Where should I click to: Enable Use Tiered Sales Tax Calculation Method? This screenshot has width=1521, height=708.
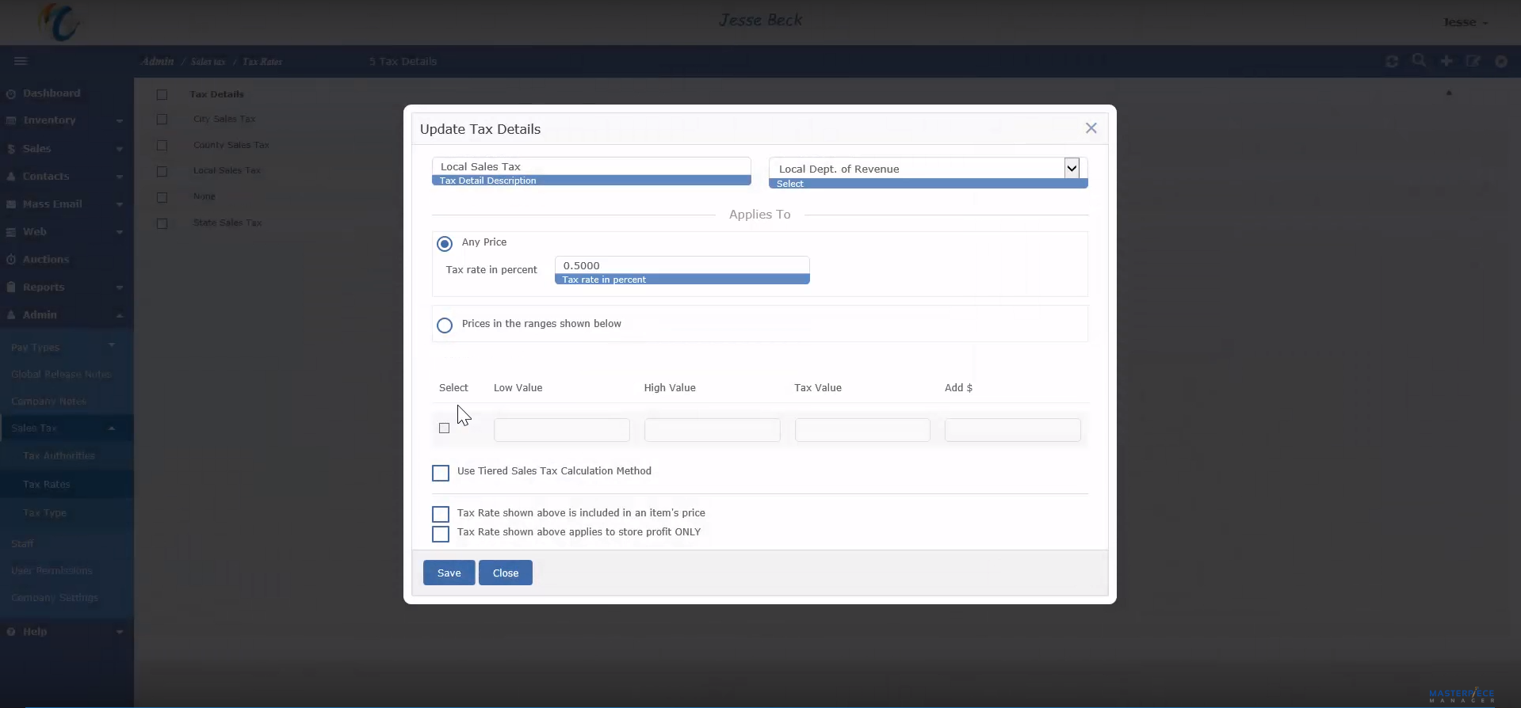coord(441,473)
